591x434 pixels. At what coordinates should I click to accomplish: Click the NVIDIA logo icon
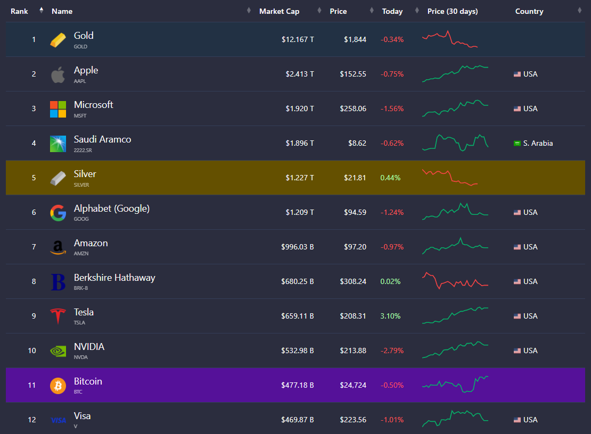(58, 351)
